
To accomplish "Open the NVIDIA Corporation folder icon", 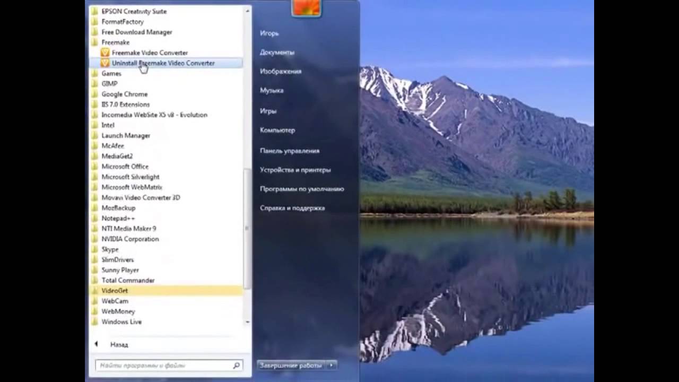I will coord(94,239).
